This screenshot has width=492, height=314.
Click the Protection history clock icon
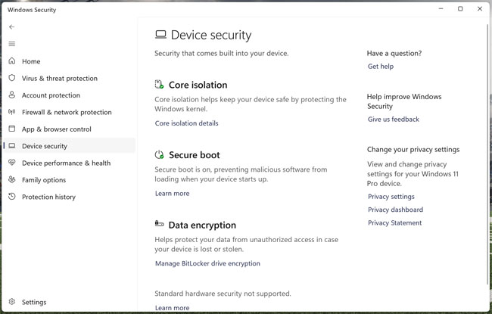(12, 197)
